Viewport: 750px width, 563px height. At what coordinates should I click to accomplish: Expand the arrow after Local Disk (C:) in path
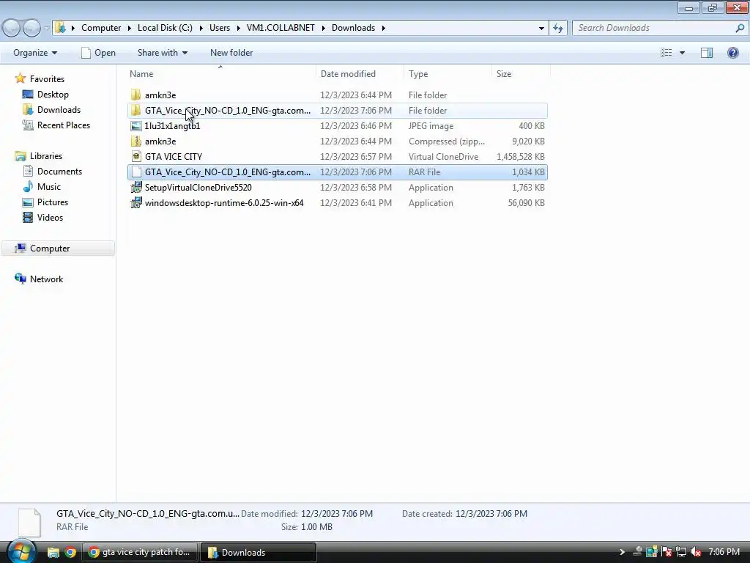pos(201,28)
